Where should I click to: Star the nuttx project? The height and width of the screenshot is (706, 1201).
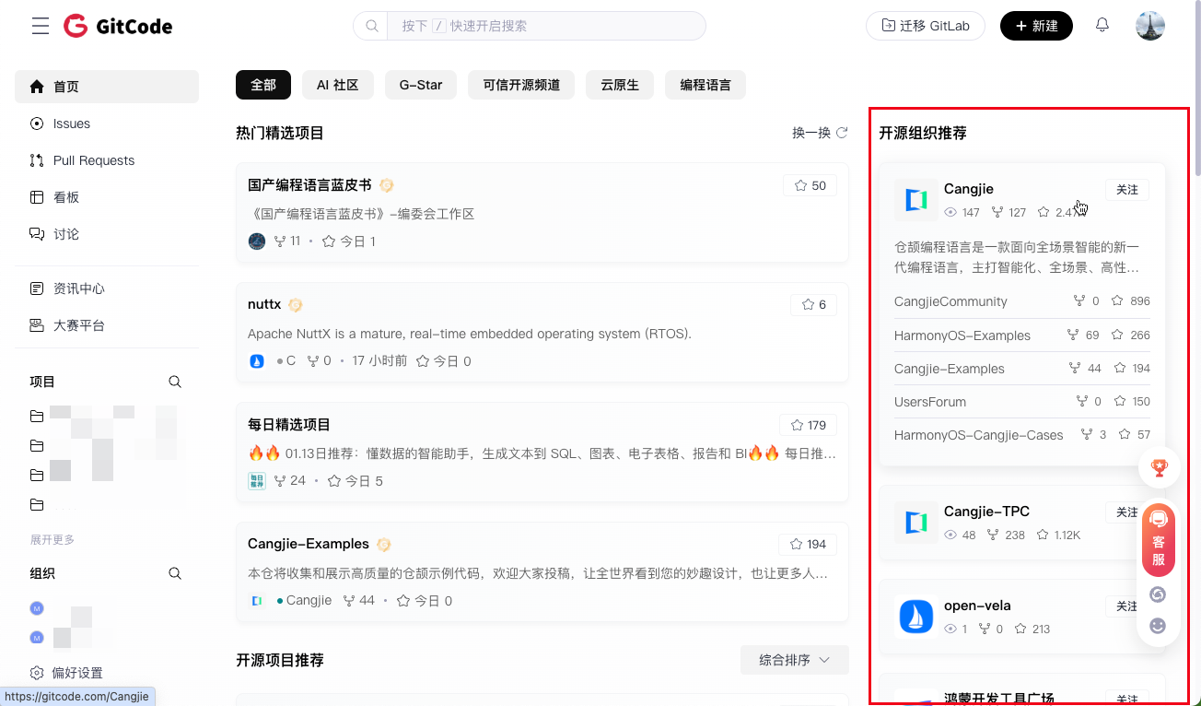click(x=813, y=304)
